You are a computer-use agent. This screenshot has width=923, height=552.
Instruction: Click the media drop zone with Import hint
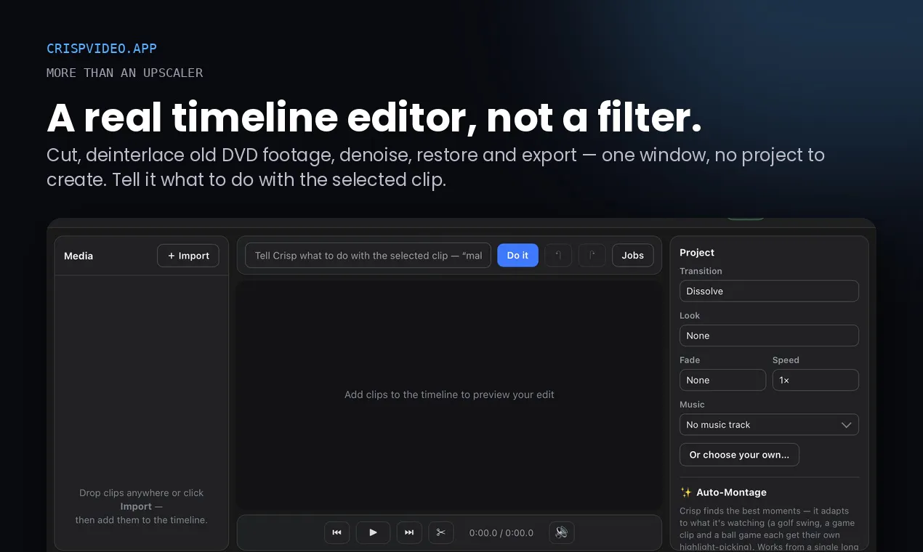click(142, 413)
